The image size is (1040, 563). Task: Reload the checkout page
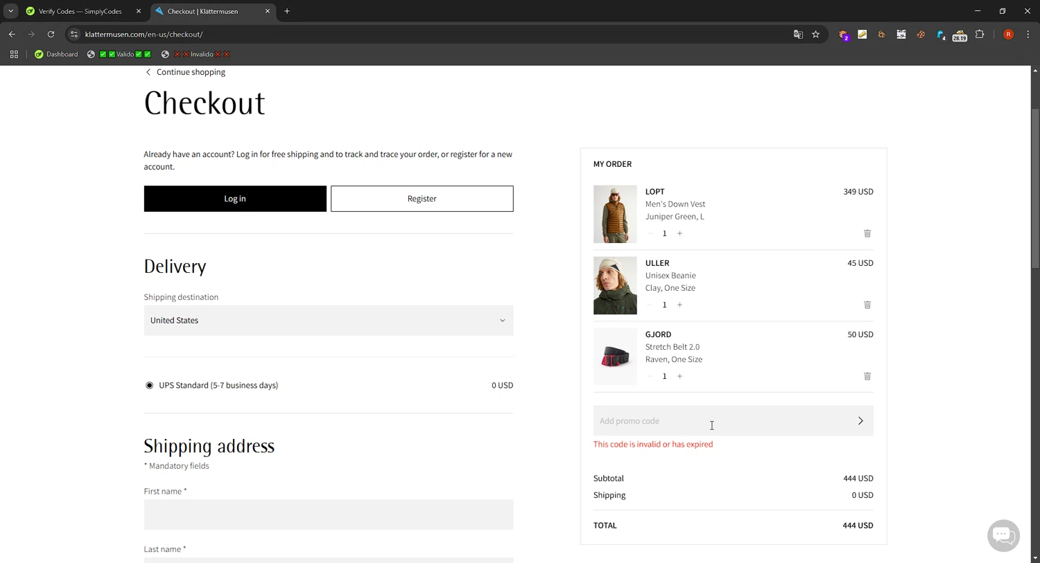point(51,34)
